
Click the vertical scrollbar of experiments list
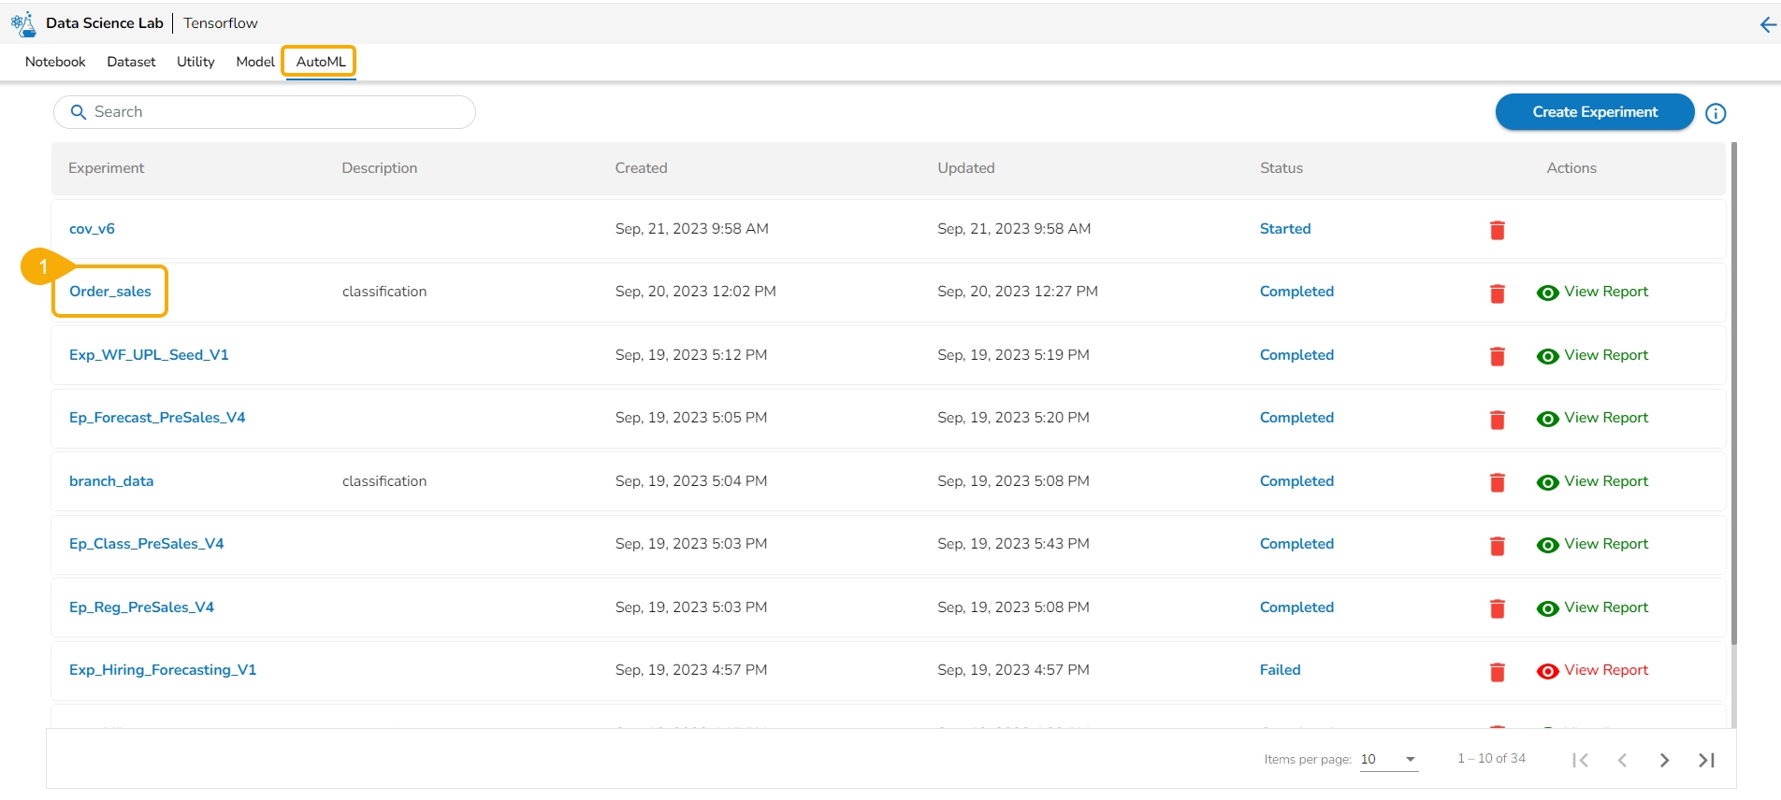coord(1733,393)
